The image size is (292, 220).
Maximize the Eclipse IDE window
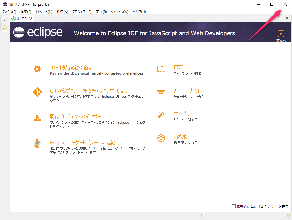click(x=272, y=4)
